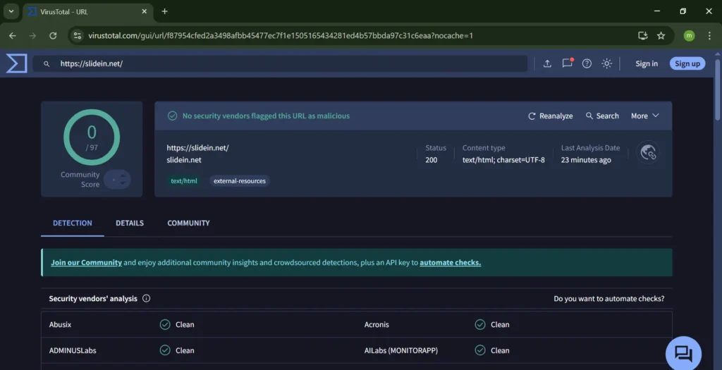Click the AILabs (MONITORAPP) Clean check icon
Image resolution: width=722 pixels, height=370 pixels.
[479, 350]
